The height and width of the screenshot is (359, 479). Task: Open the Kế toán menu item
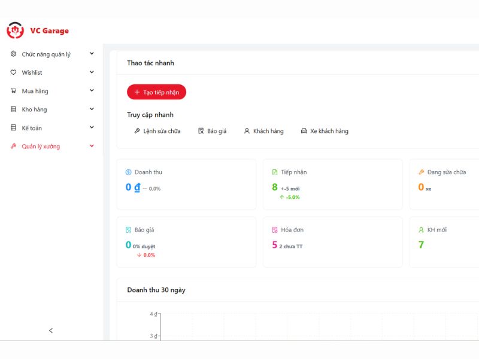point(32,128)
